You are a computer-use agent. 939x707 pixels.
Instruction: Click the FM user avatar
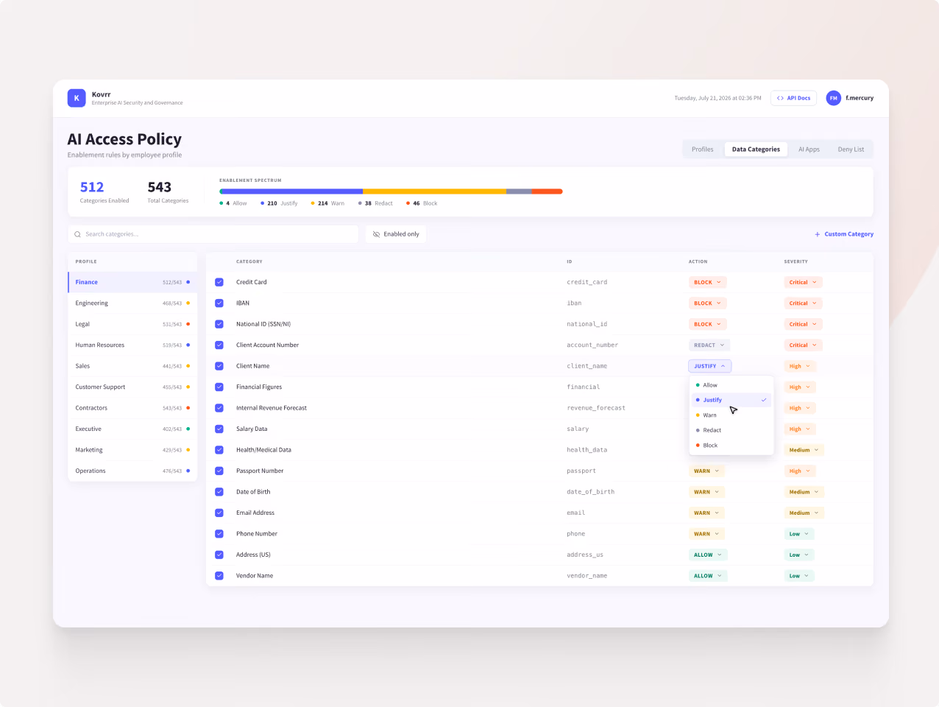click(833, 98)
